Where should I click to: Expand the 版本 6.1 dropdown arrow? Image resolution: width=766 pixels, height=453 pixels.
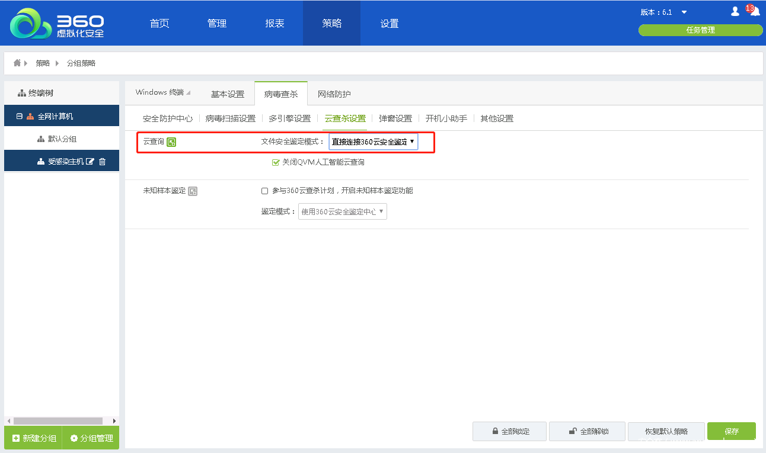pyautogui.click(x=684, y=12)
